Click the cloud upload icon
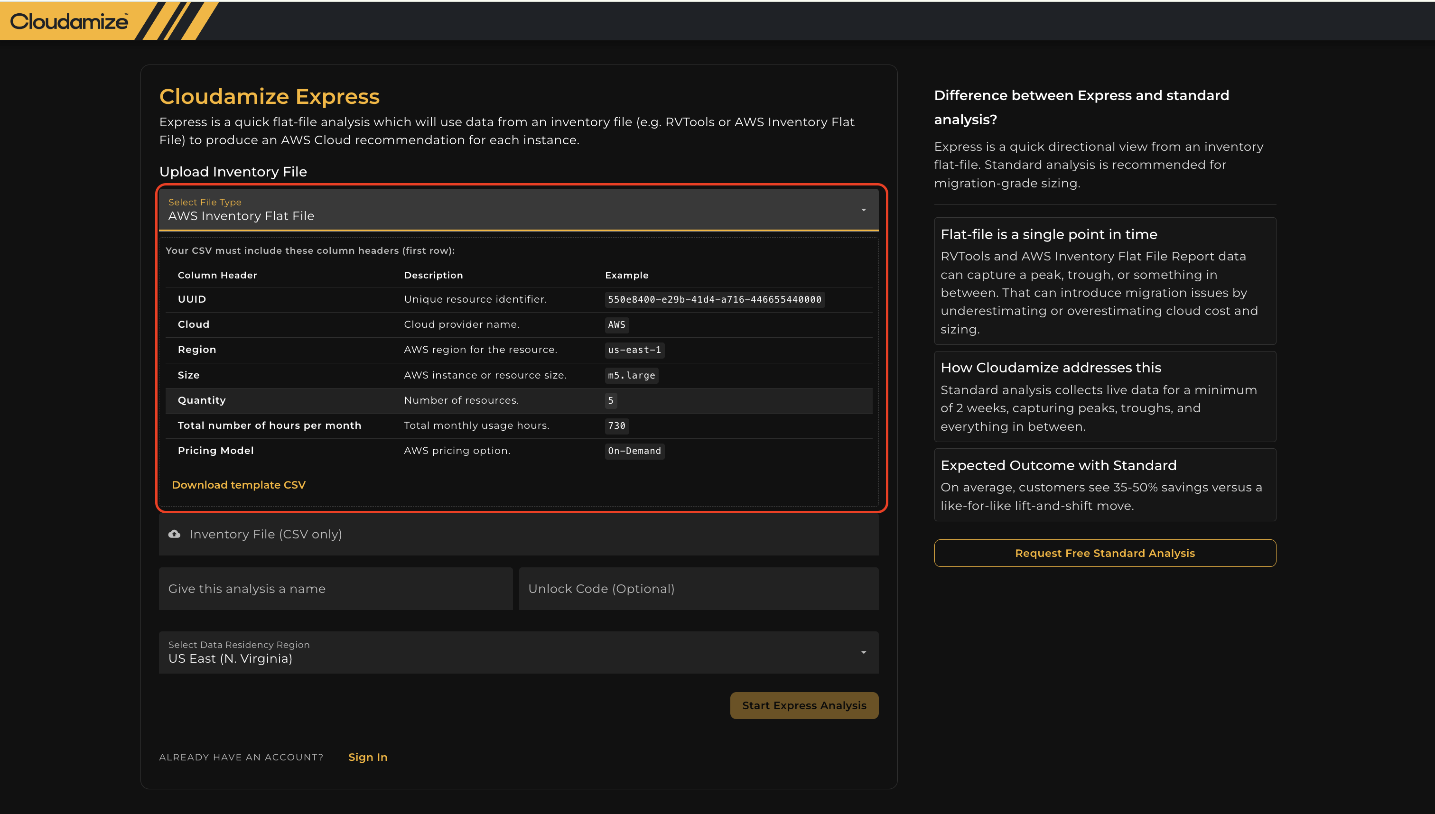This screenshot has width=1435, height=814. point(175,534)
